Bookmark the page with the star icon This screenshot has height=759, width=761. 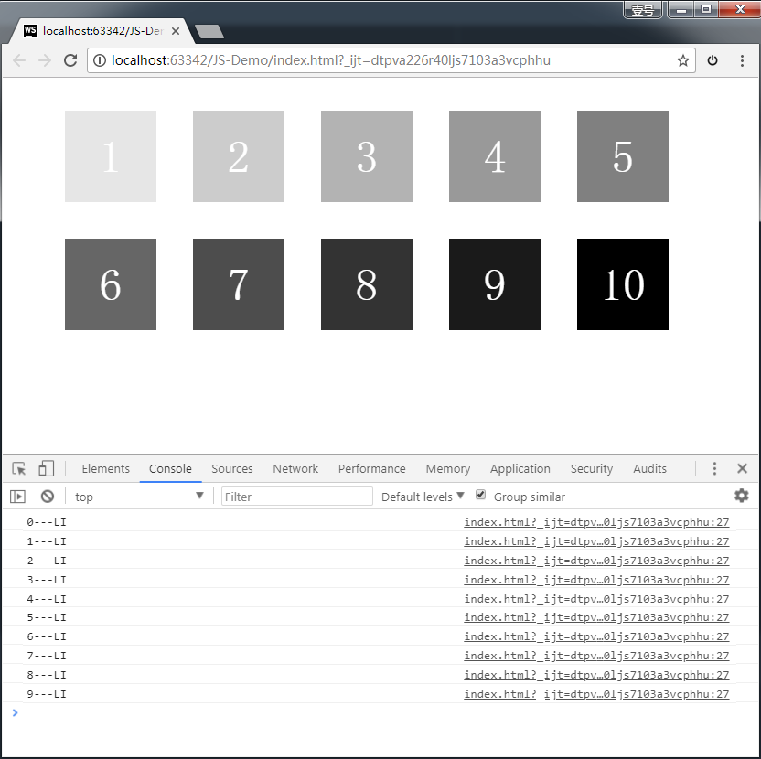[682, 60]
